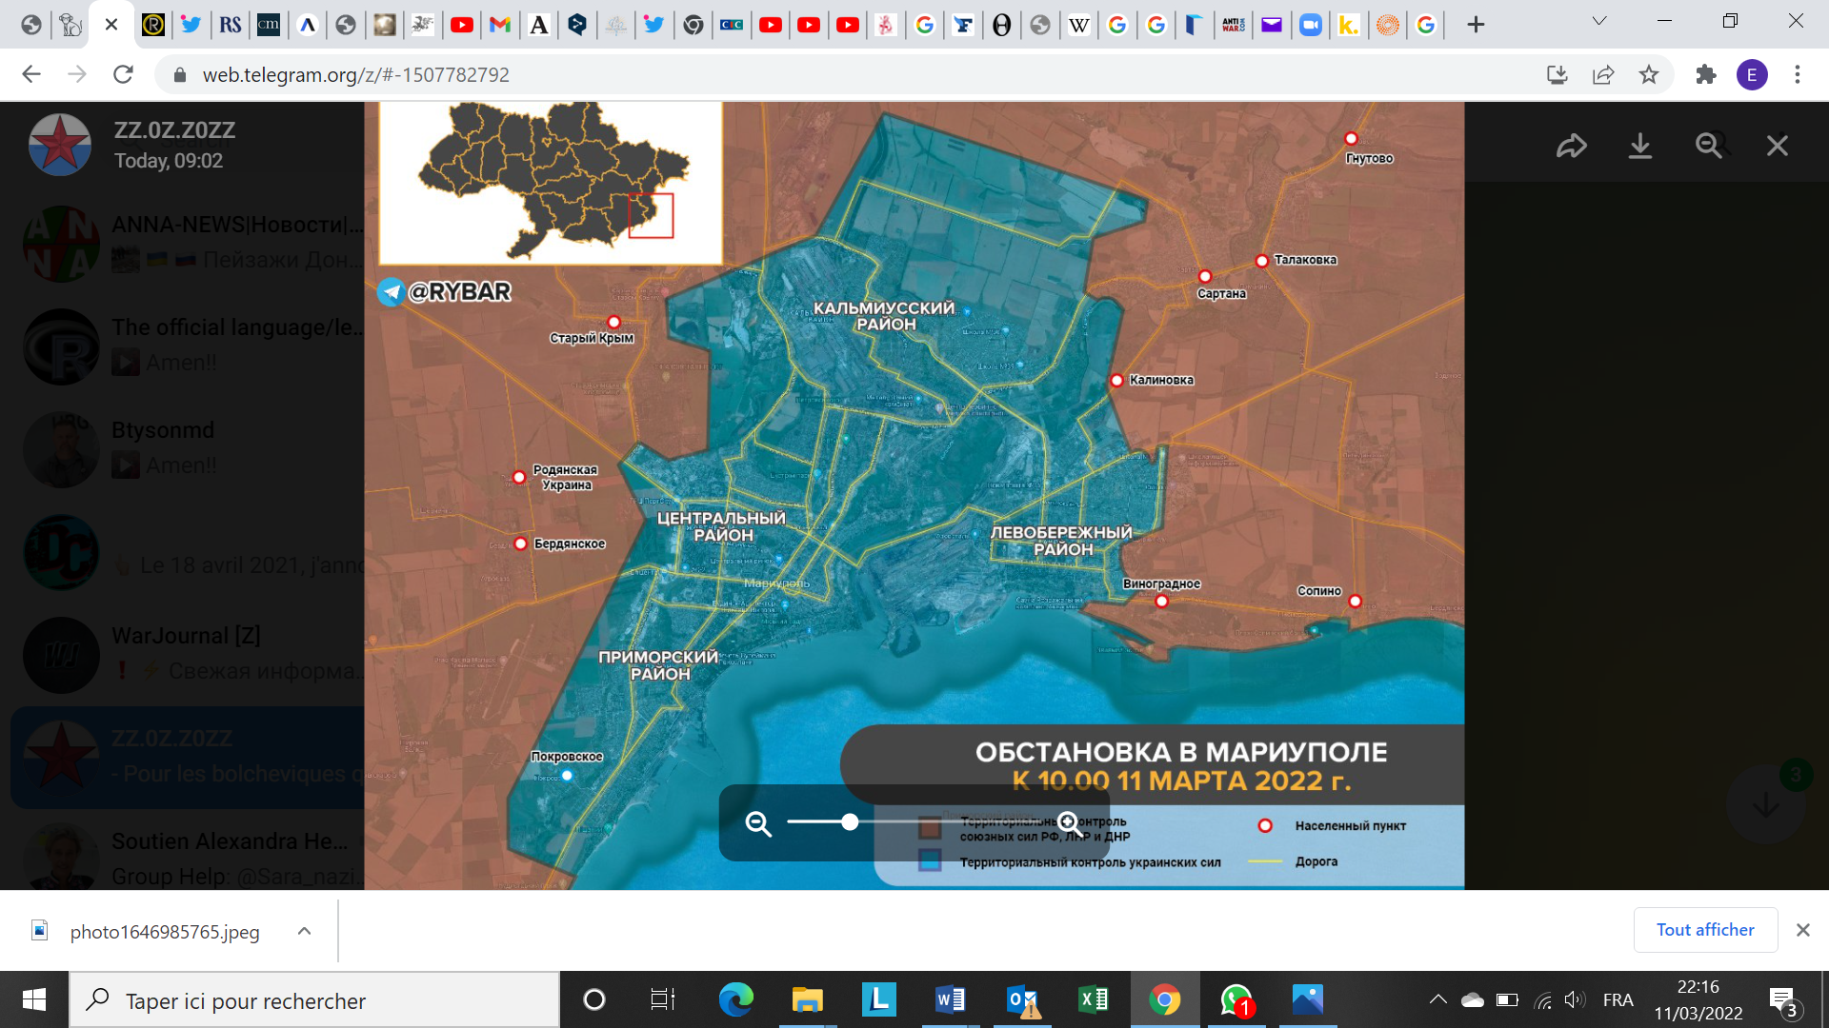The height and width of the screenshot is (1028, 1829).
Task: Show hidden system tray icons
Action: (1437, 999)
